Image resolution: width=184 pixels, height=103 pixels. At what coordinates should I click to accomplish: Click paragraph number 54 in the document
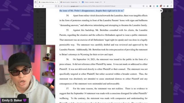tap(68, 15)
